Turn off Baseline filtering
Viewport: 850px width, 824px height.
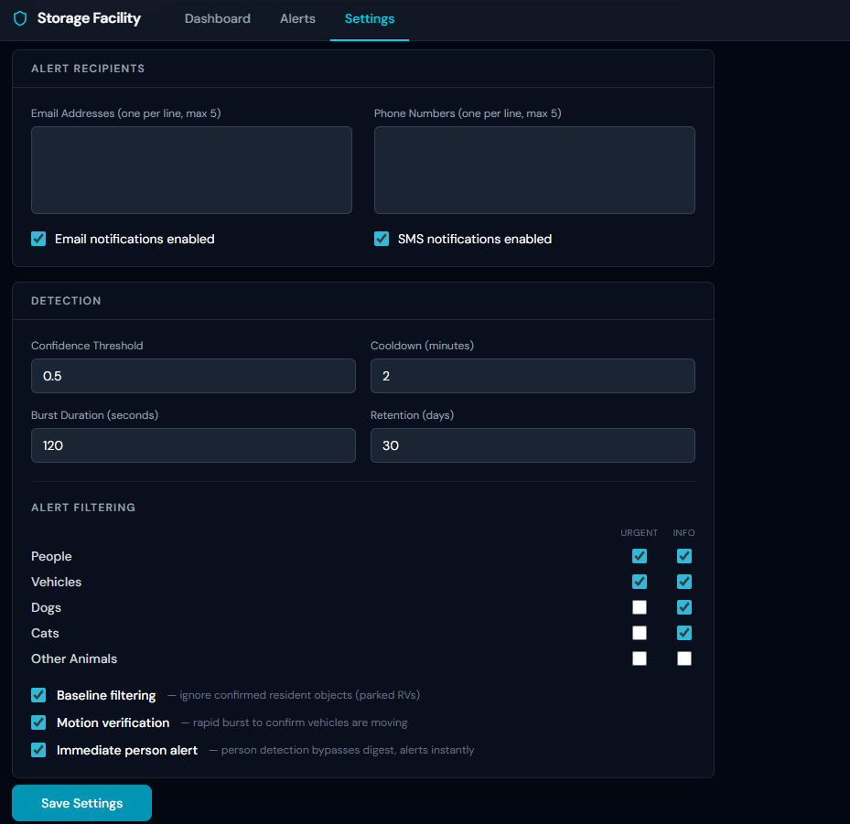tap(38, 695)
